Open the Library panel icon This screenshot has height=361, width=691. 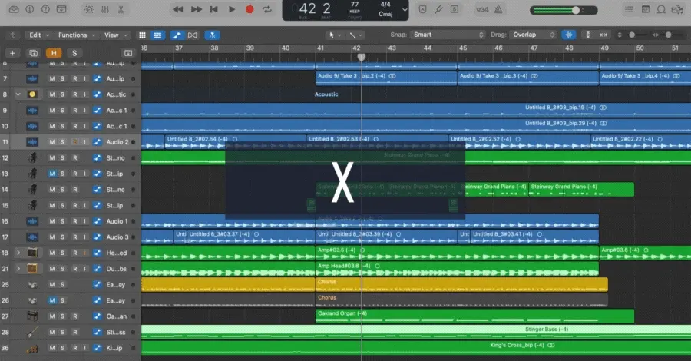(x=14, y=9)
